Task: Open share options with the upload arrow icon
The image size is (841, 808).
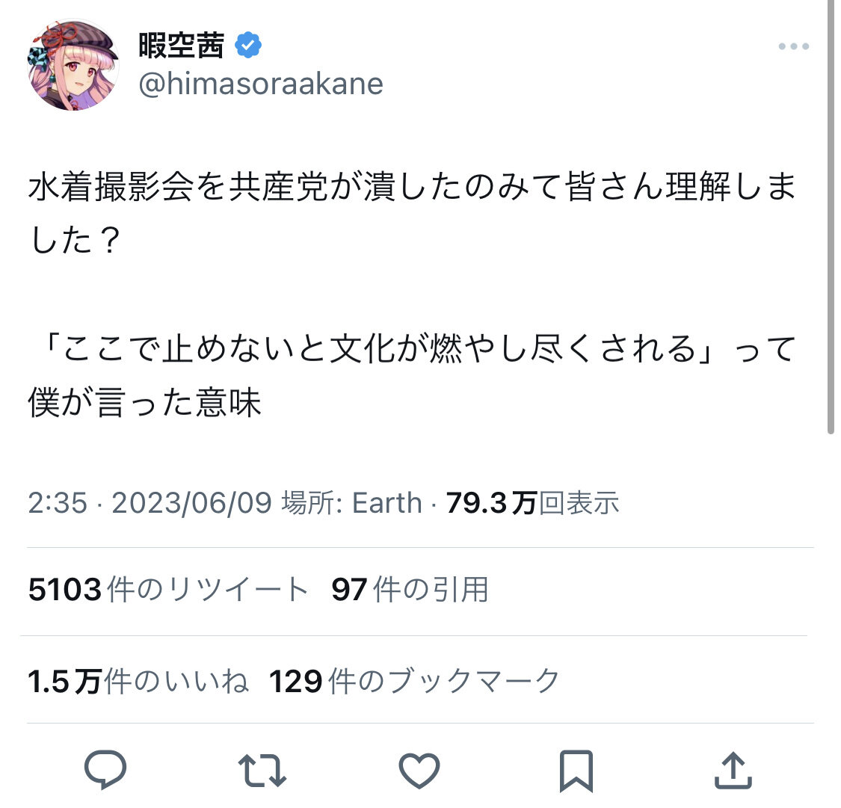Action: click(x=733, y=771)
